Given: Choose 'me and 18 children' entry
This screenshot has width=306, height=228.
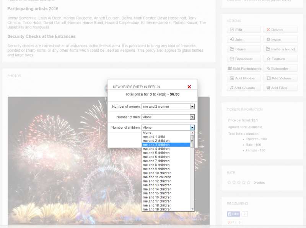Looking at the screenshot, I should (x=166, y=205).
